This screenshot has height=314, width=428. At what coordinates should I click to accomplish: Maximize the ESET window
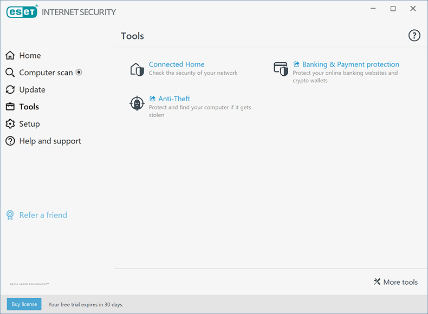point(393,9)
